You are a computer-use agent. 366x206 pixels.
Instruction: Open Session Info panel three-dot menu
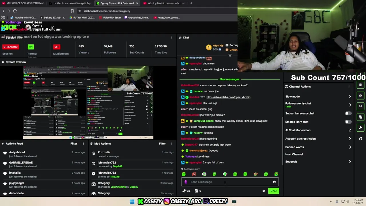(x=172, y=37)
